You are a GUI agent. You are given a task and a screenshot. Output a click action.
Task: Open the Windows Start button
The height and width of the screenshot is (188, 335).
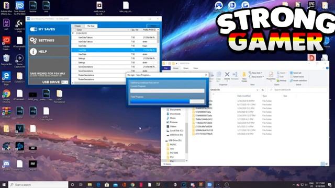pos(4,184)
